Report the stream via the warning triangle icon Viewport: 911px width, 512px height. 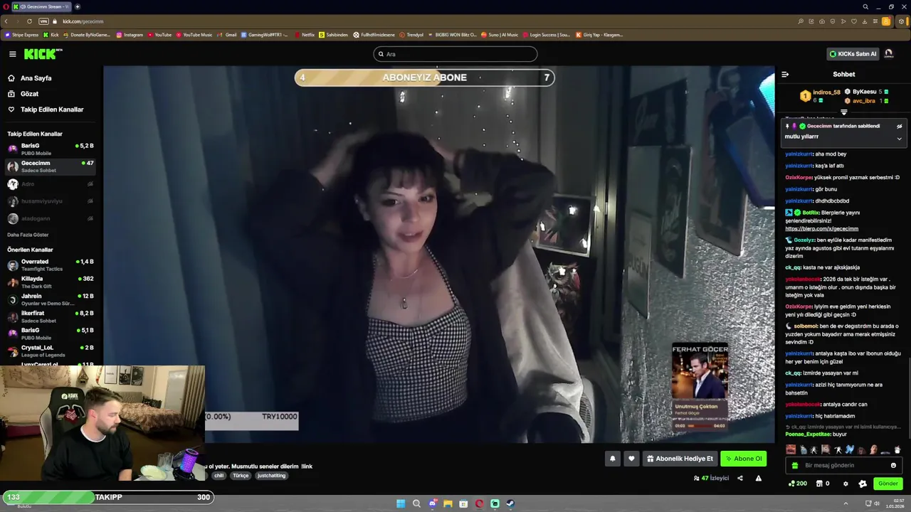coord(758,478)
